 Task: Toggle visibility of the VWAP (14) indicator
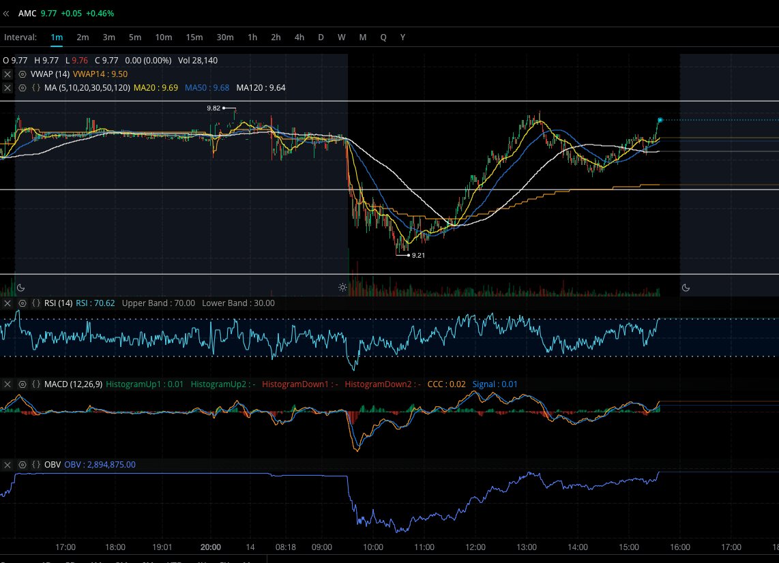click(x=23, y=74)
